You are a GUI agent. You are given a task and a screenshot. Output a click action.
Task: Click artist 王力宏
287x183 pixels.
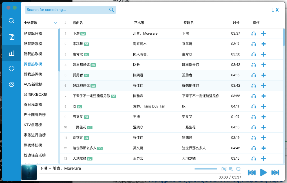(x=138, y=159)
